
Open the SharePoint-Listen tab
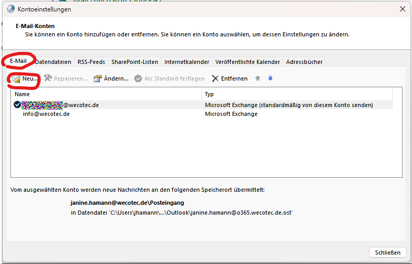point(135,62)
